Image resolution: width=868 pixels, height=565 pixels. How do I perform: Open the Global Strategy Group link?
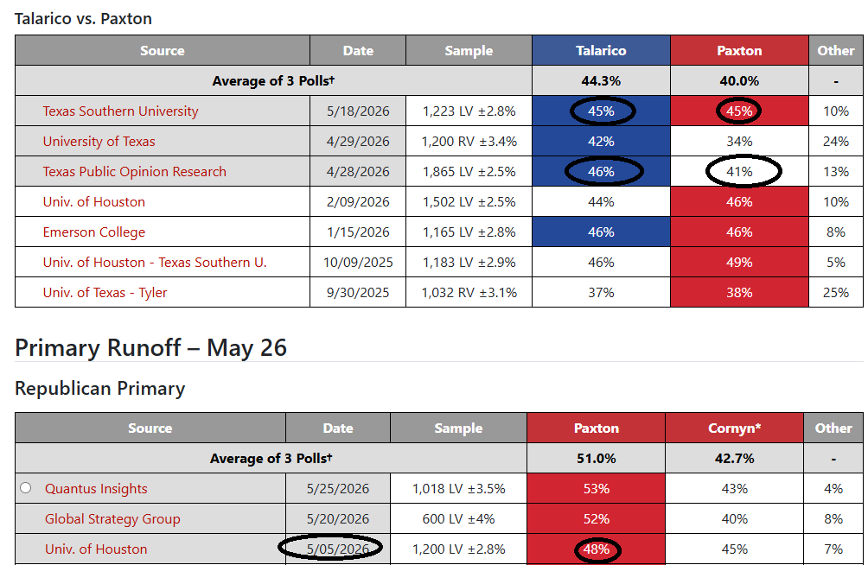pyautogui.click(x=112, y=519)
